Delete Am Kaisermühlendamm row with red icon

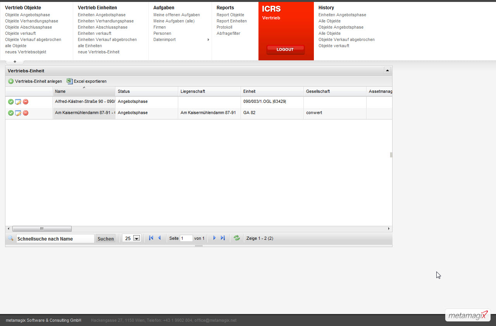pyautogui.click(x=26, y=113)
